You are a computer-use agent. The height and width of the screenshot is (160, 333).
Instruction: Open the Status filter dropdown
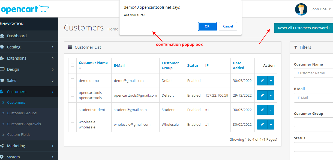point(313,147)
